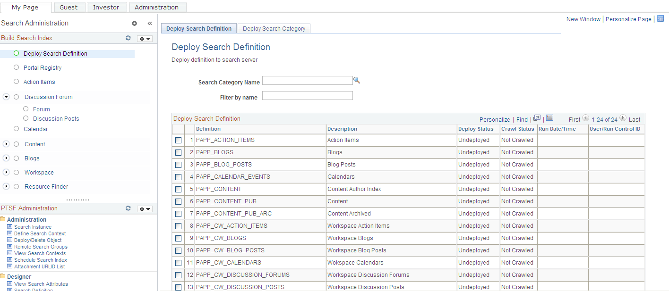Image resolution: width=669 pixels, height=291 pixels.
Task: Select the PAPP_CW_ACTION_ITEMS checkbox
Action: (x=178, y=226)
